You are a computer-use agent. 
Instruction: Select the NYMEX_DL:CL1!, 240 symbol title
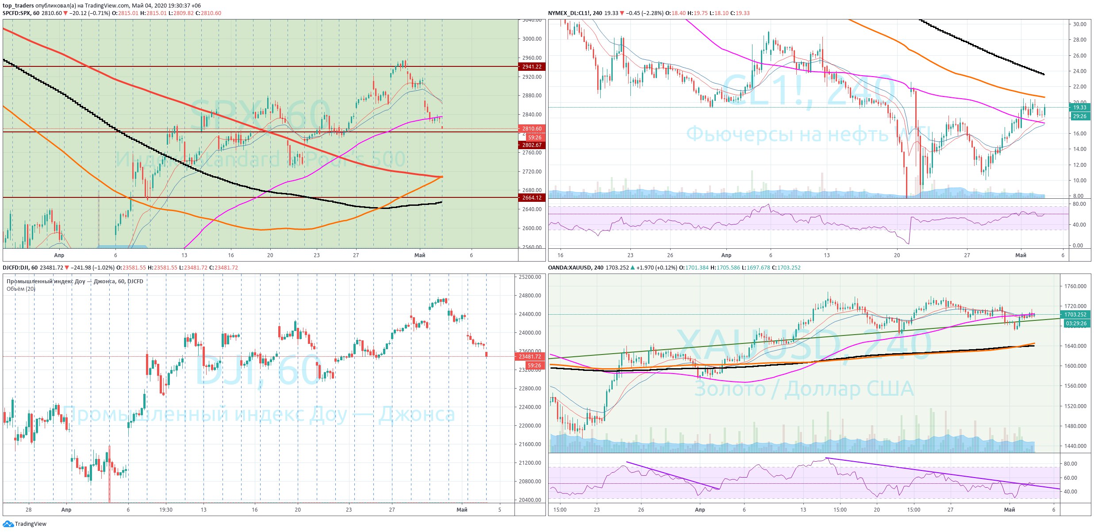click(x=575, y=13)
